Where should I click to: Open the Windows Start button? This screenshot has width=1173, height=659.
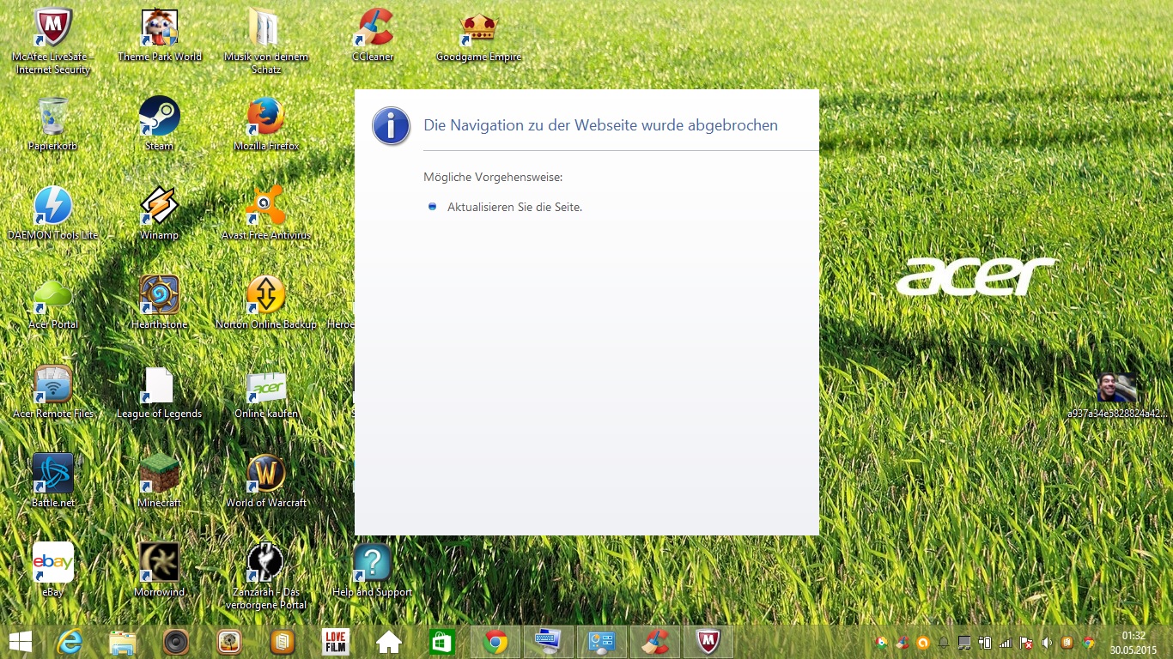(x=21, y=642)
